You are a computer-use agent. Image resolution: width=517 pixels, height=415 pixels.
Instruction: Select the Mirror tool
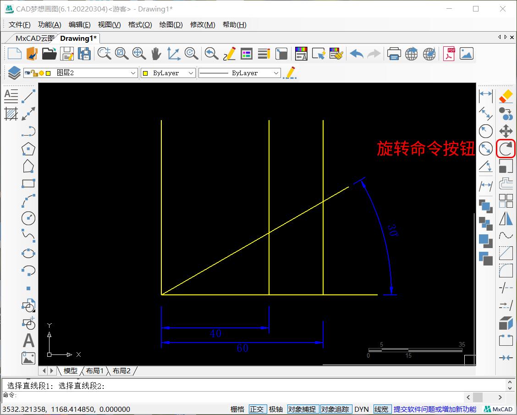pyautogui.click(x=506, y=218)
